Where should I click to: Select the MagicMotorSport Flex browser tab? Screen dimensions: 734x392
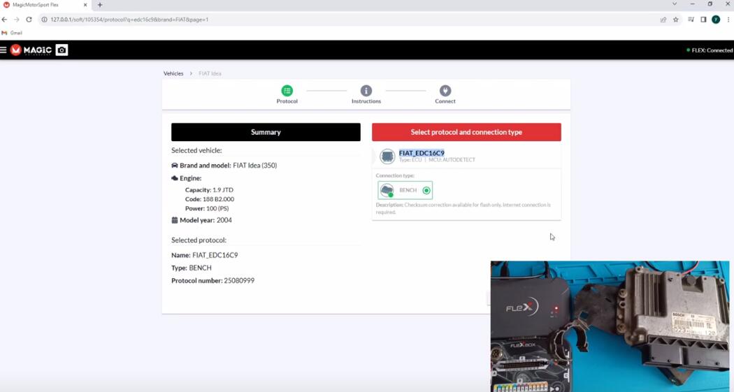pyautogui.click(x=45, y=5)
